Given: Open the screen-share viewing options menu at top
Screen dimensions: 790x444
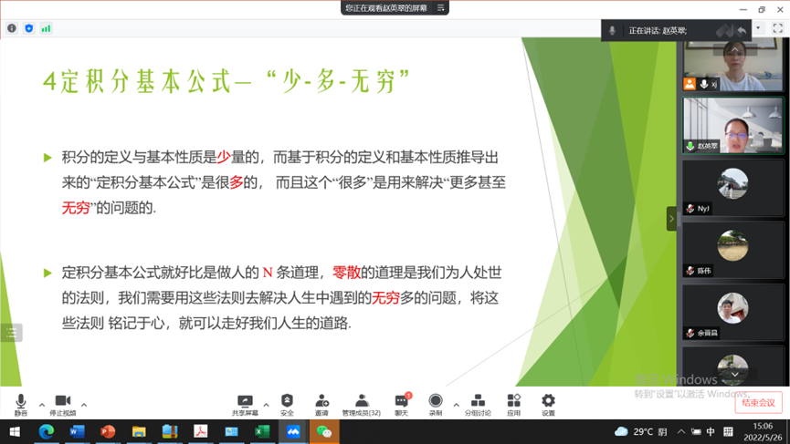Looking at the screenshot, I should pos(441,8).
